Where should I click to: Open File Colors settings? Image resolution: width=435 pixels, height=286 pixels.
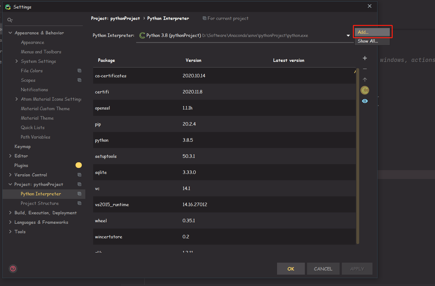click(x=32, y=71)
